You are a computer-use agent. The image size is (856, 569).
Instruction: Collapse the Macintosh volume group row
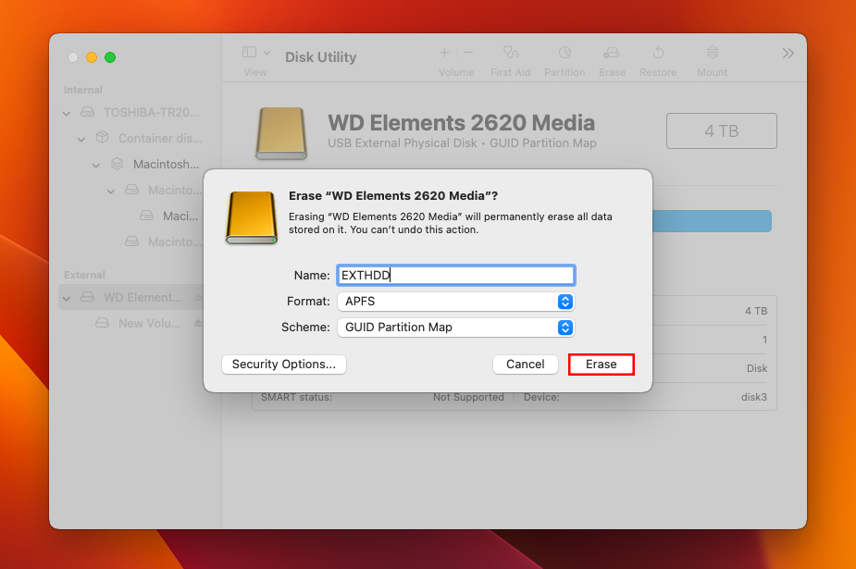pos(96,165)
